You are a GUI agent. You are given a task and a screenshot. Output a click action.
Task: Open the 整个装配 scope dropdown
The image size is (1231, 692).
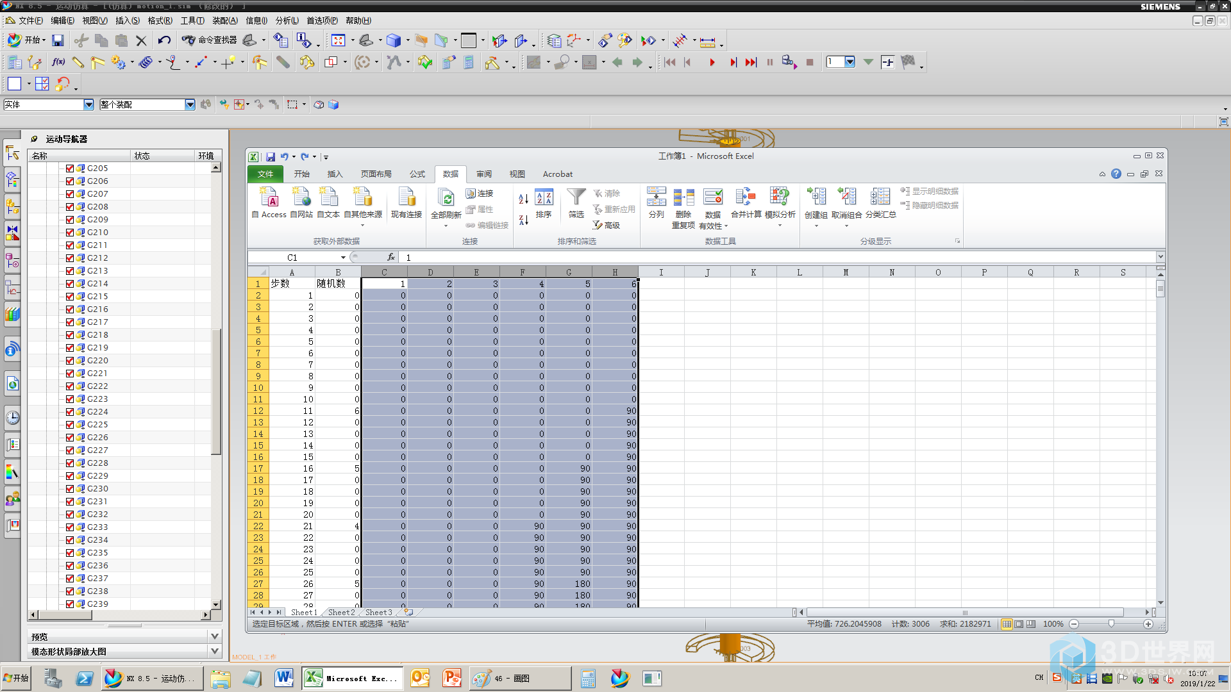click(190, 104)
